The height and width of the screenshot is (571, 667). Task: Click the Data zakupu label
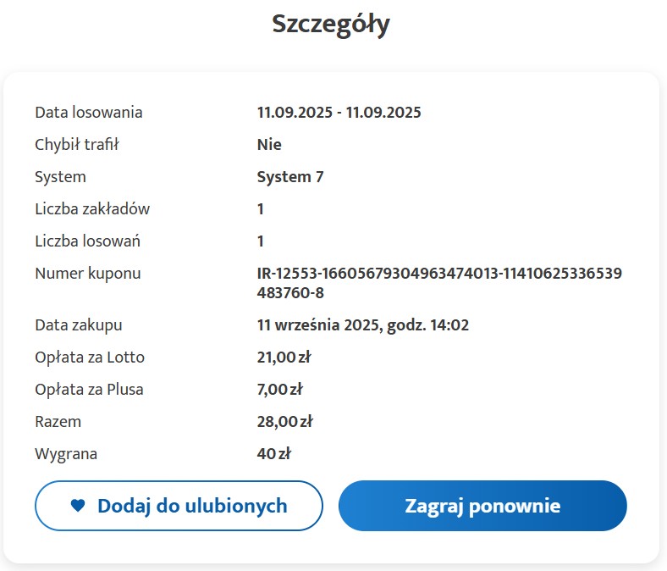[x=79, y=325]
